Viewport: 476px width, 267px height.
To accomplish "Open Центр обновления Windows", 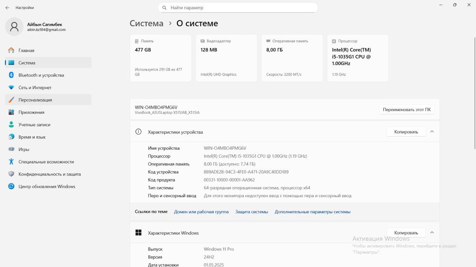I will (x=47, y=186).
